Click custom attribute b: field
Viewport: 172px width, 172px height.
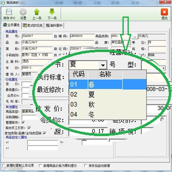tap(97, 143)
